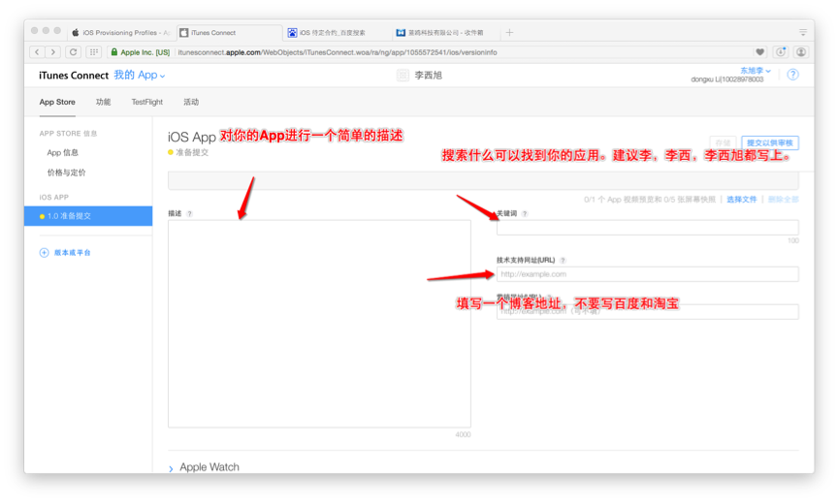The image size is (839, 503).
Task: Click the plus icon for 版本或平台
Action: [x=44, y=252]
